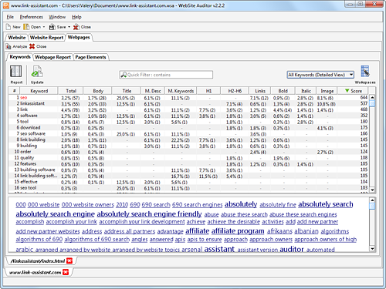
Task: Sort by the Image column header
Action: 327,91
